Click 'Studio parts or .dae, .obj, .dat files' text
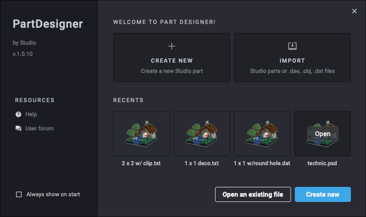 click(x=292, y=71)
